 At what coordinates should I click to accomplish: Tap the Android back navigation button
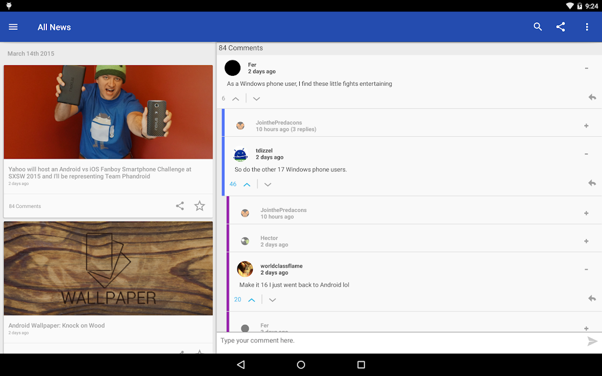[x=240, y=364]
